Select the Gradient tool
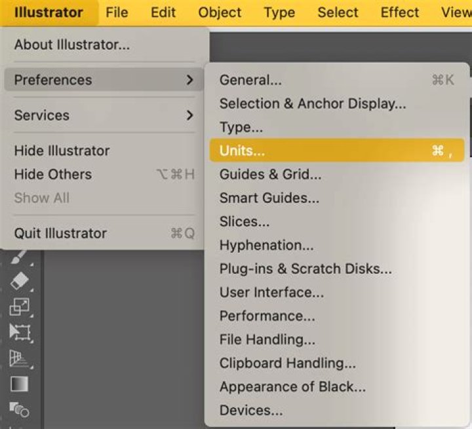 pyautogui.click(x=19, y=384)
